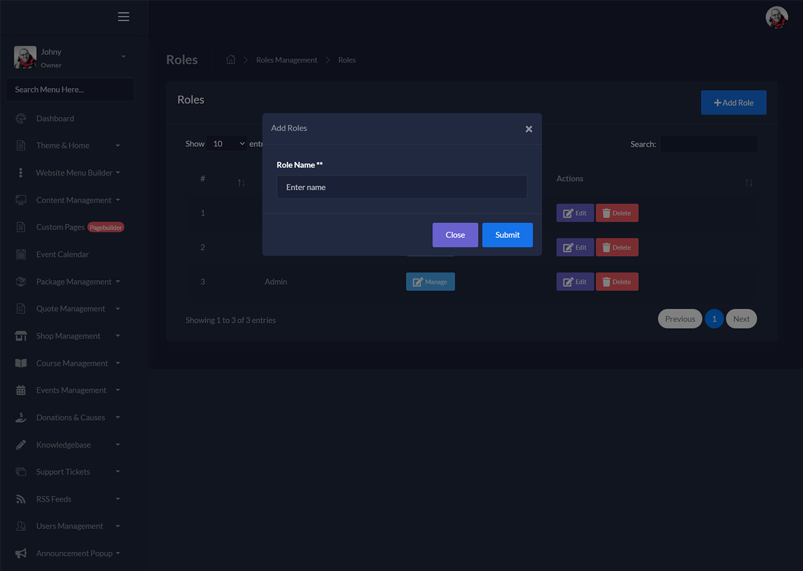Screen dimensions: 803x571
Task: Click the hamburger menu icon
Action: click(x=123, y=17)
